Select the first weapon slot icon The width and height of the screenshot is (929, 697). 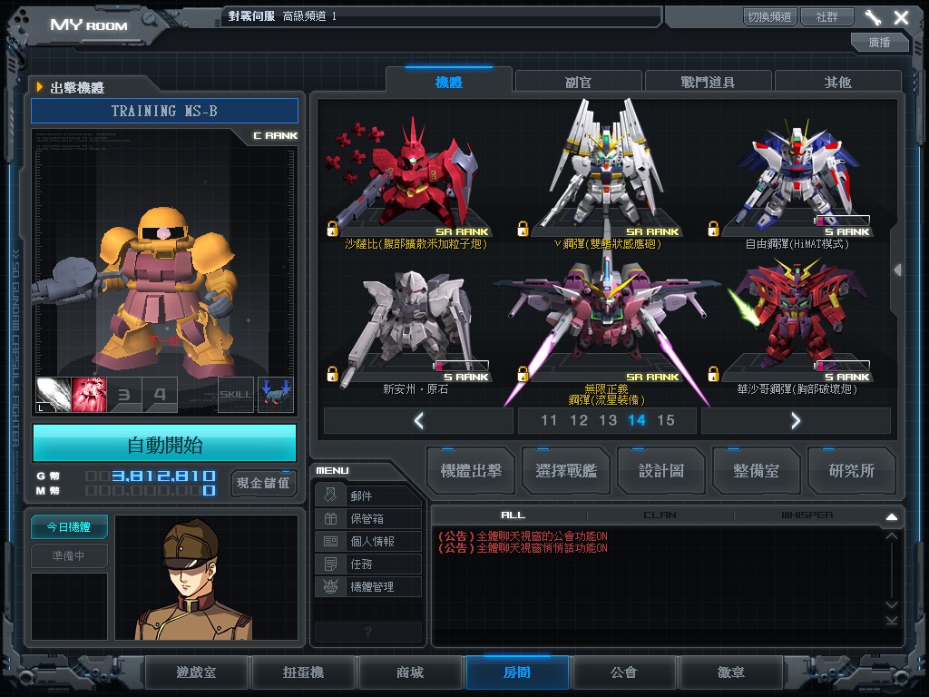54,395
